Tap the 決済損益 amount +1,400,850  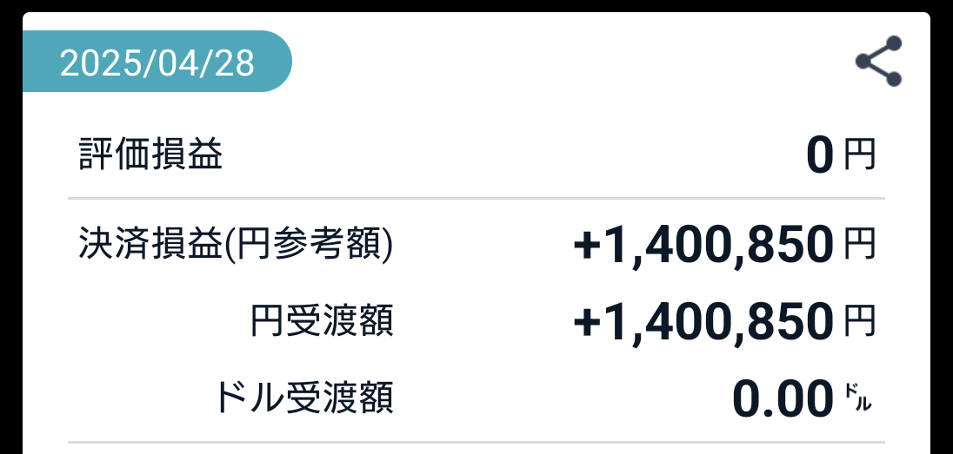(703, 247)
